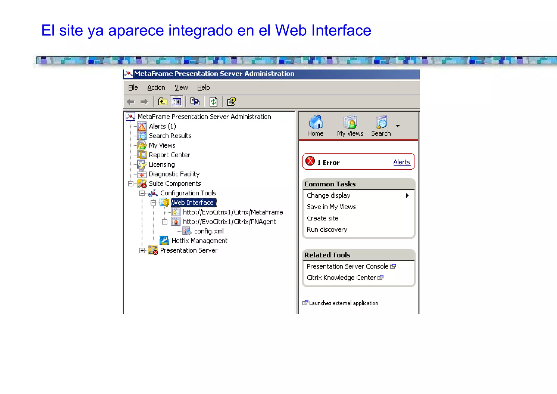Click the Create site task

tap(323, 218)
